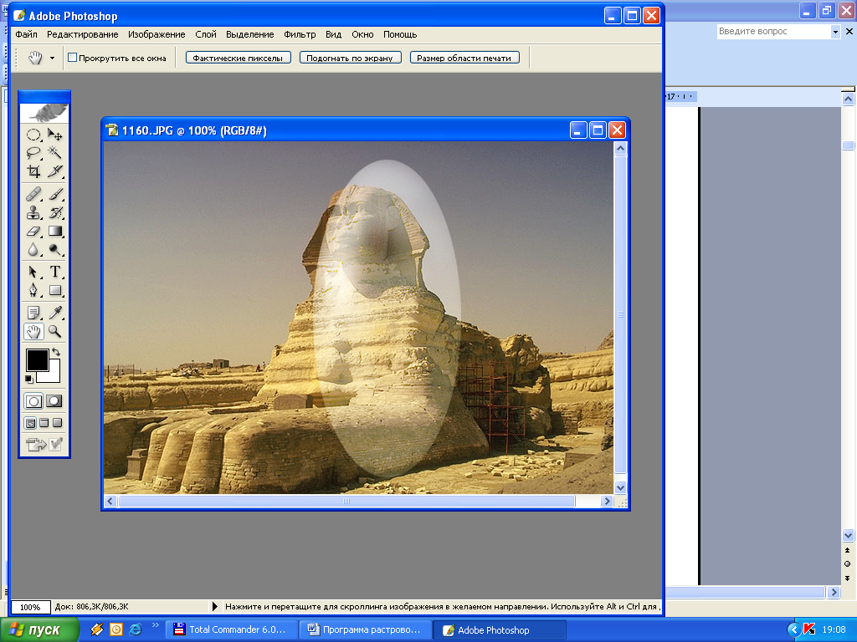Click 'Введите вопрос' field in Word window
Screen dimensions: 857x642
[774, 32]
